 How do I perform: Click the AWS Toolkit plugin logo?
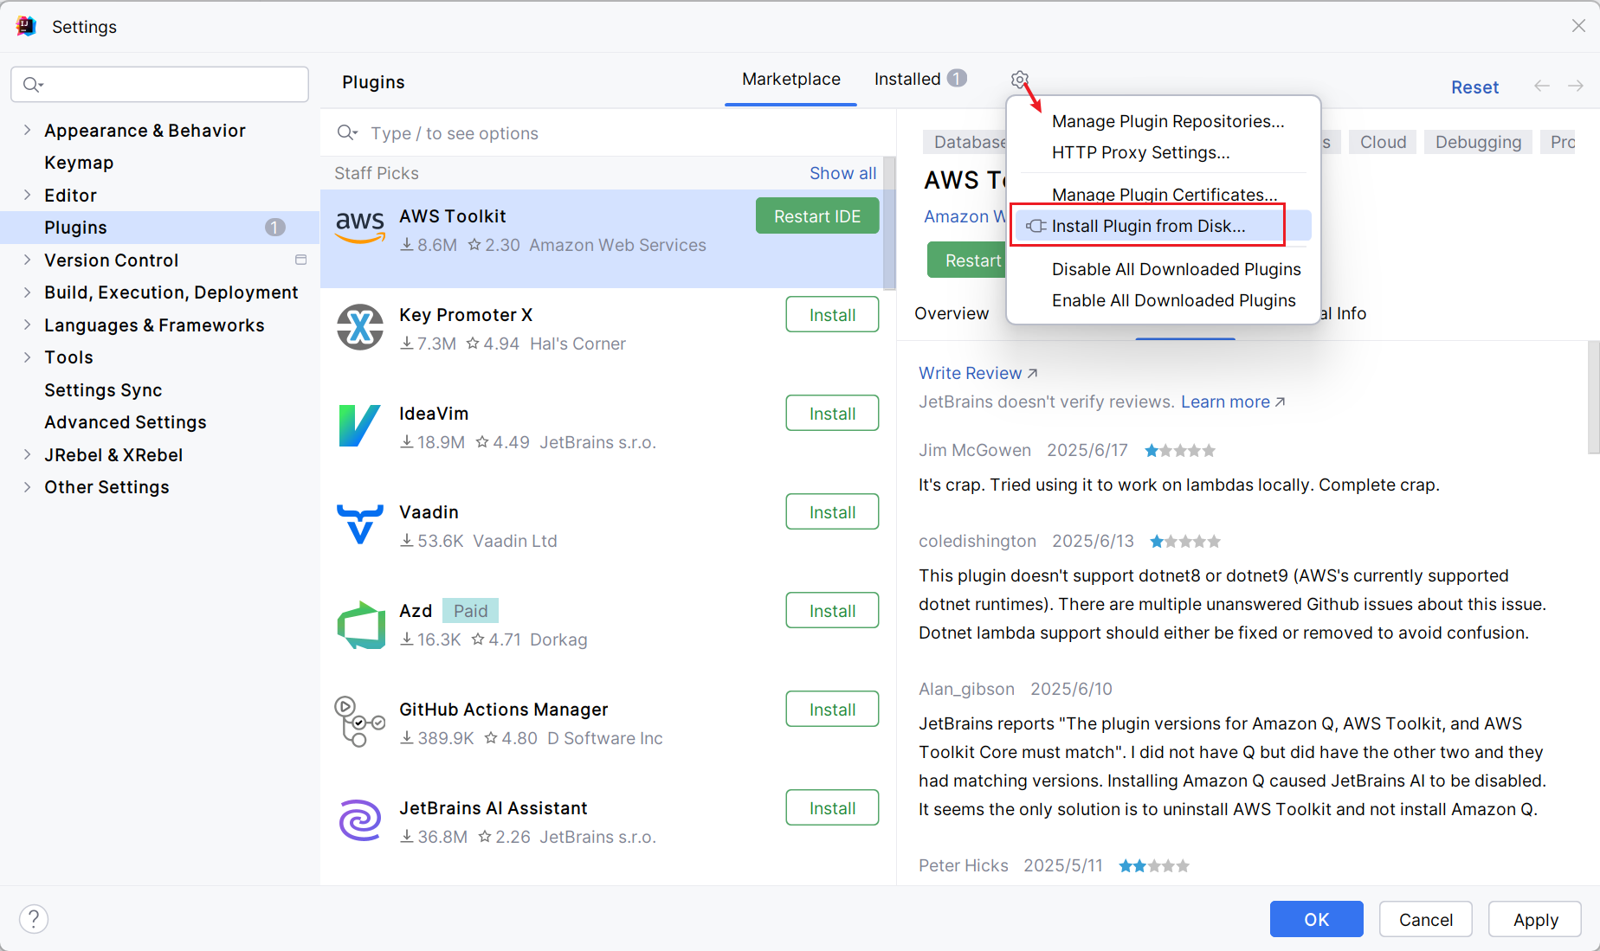(x=360, y=228)
